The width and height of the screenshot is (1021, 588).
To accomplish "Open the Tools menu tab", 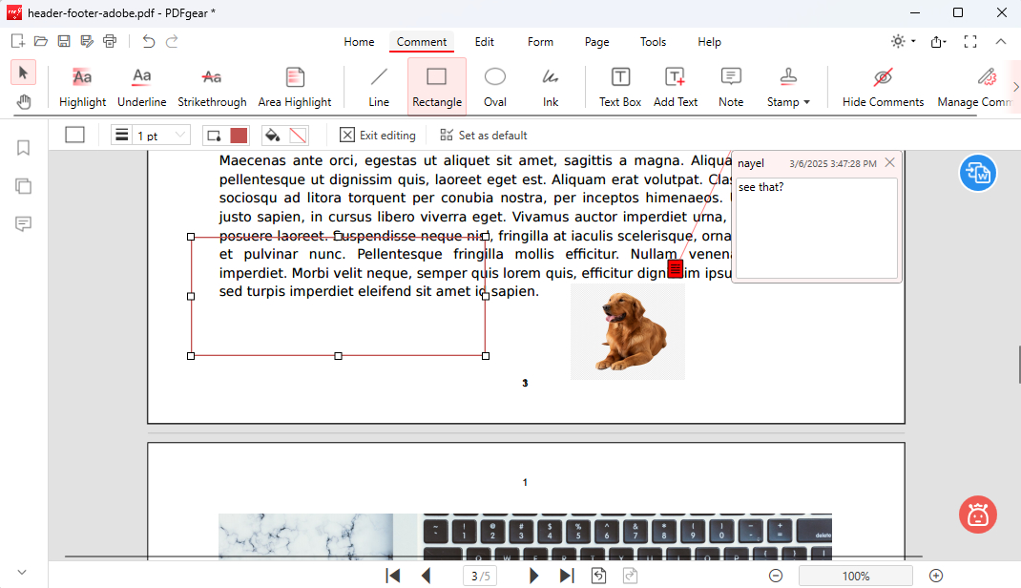I will point(653,41).
